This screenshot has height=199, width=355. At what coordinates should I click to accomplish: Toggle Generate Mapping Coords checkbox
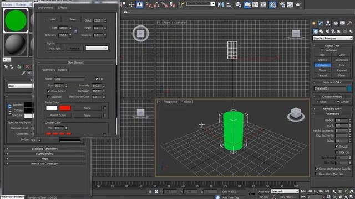click(317, 169)
